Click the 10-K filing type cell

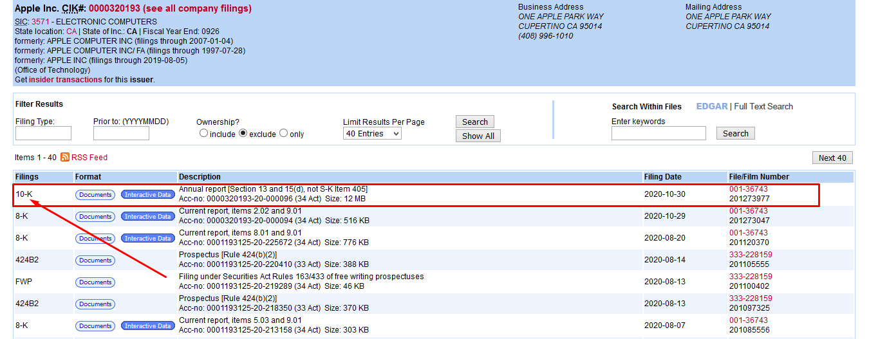24,194
